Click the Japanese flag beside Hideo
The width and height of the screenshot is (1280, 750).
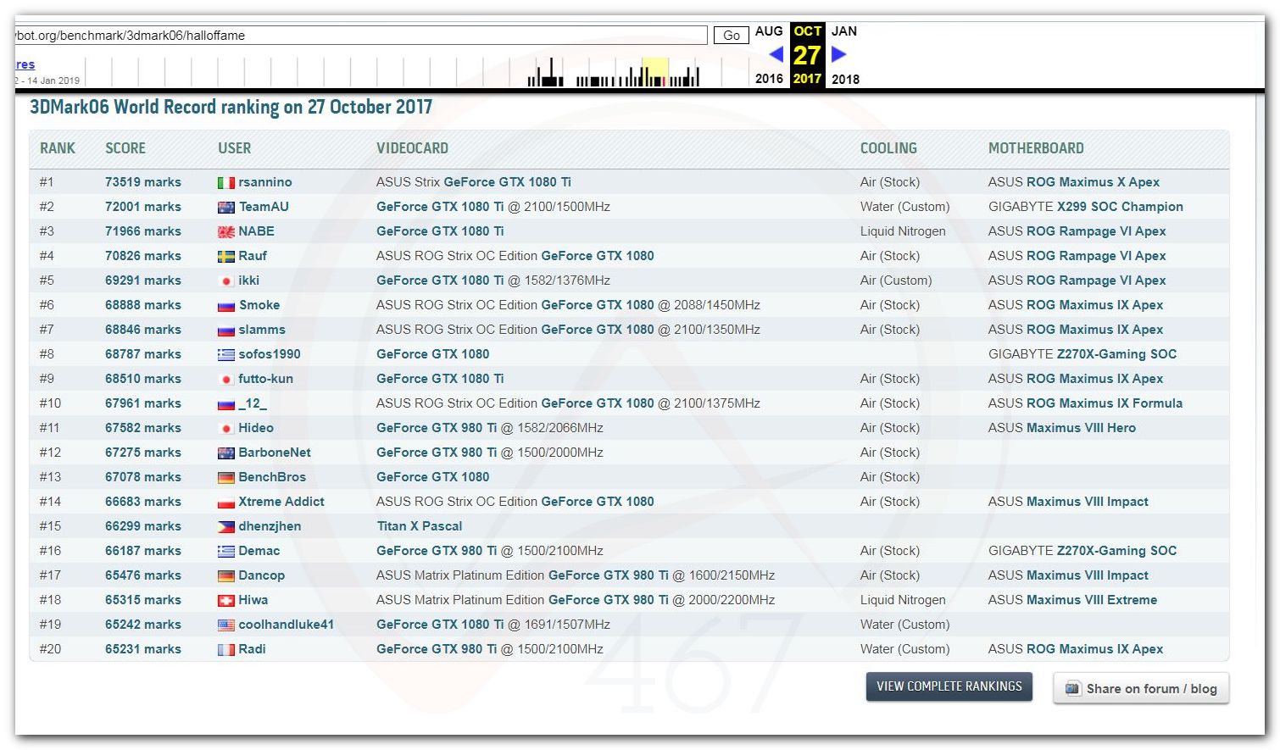tap(225, 428)
